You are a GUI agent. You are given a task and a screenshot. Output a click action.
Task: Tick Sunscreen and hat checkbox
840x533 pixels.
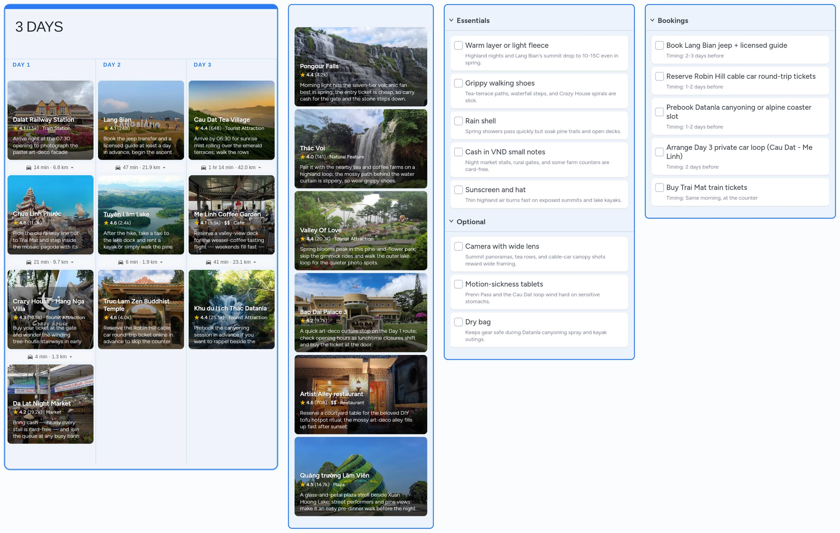click(x=458, y=190)
